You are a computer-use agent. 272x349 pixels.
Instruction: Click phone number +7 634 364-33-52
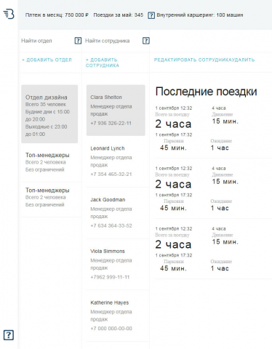pyautogui.click(x=111, y=225)
